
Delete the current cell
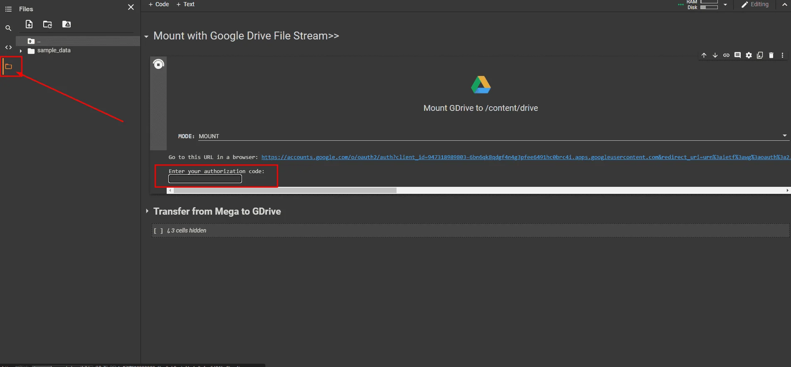tap(771, 55)
